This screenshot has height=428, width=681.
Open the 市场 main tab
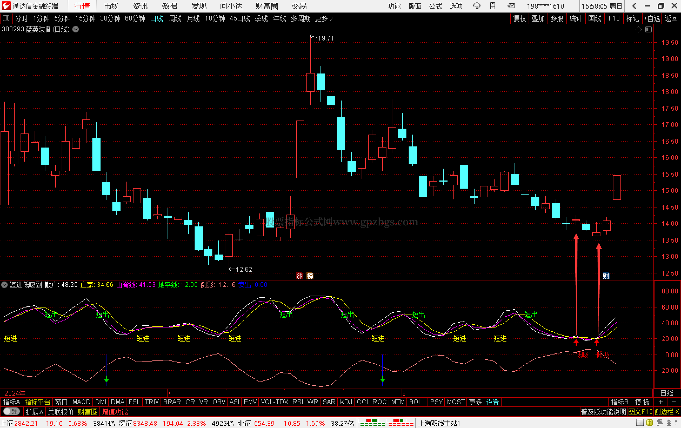(111, 6)
